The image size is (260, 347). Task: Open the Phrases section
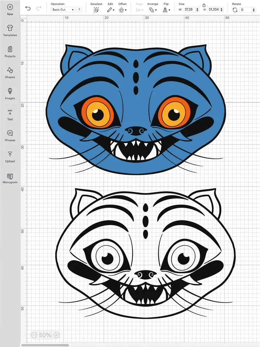[10, 135]
